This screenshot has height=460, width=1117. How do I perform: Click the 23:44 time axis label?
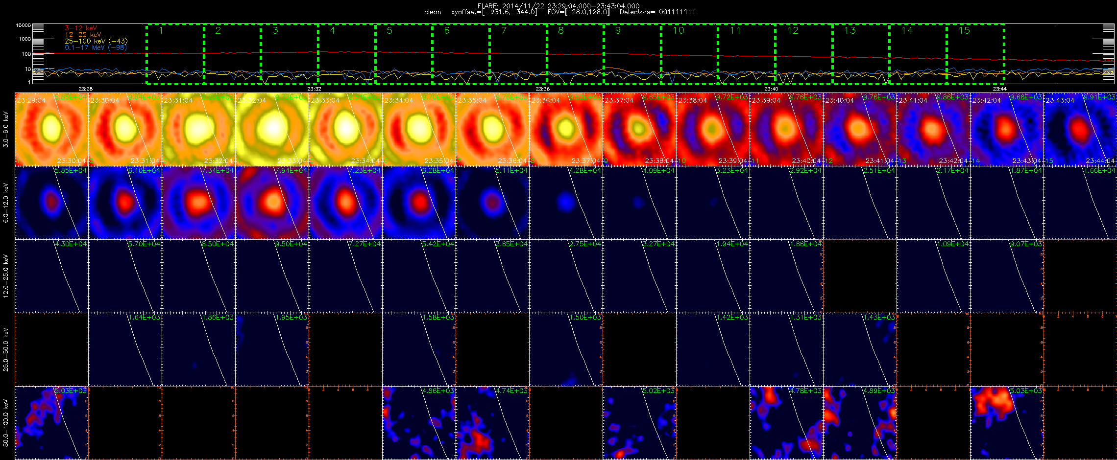click(999, 89)
